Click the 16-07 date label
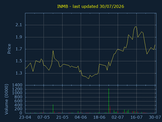Screen dimensions: 162x122 click(136, 117)
